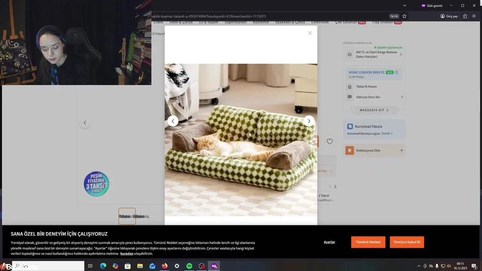Select the first product thumbnail below gallery

point(127,216)
